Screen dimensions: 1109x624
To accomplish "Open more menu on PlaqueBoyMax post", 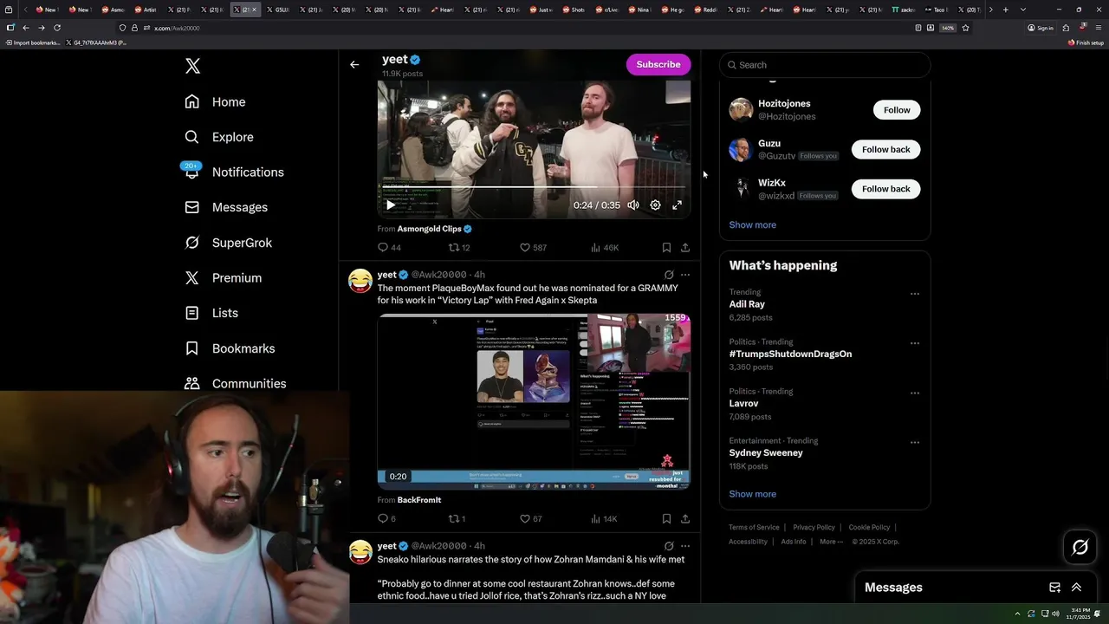I will pos(685,275).
